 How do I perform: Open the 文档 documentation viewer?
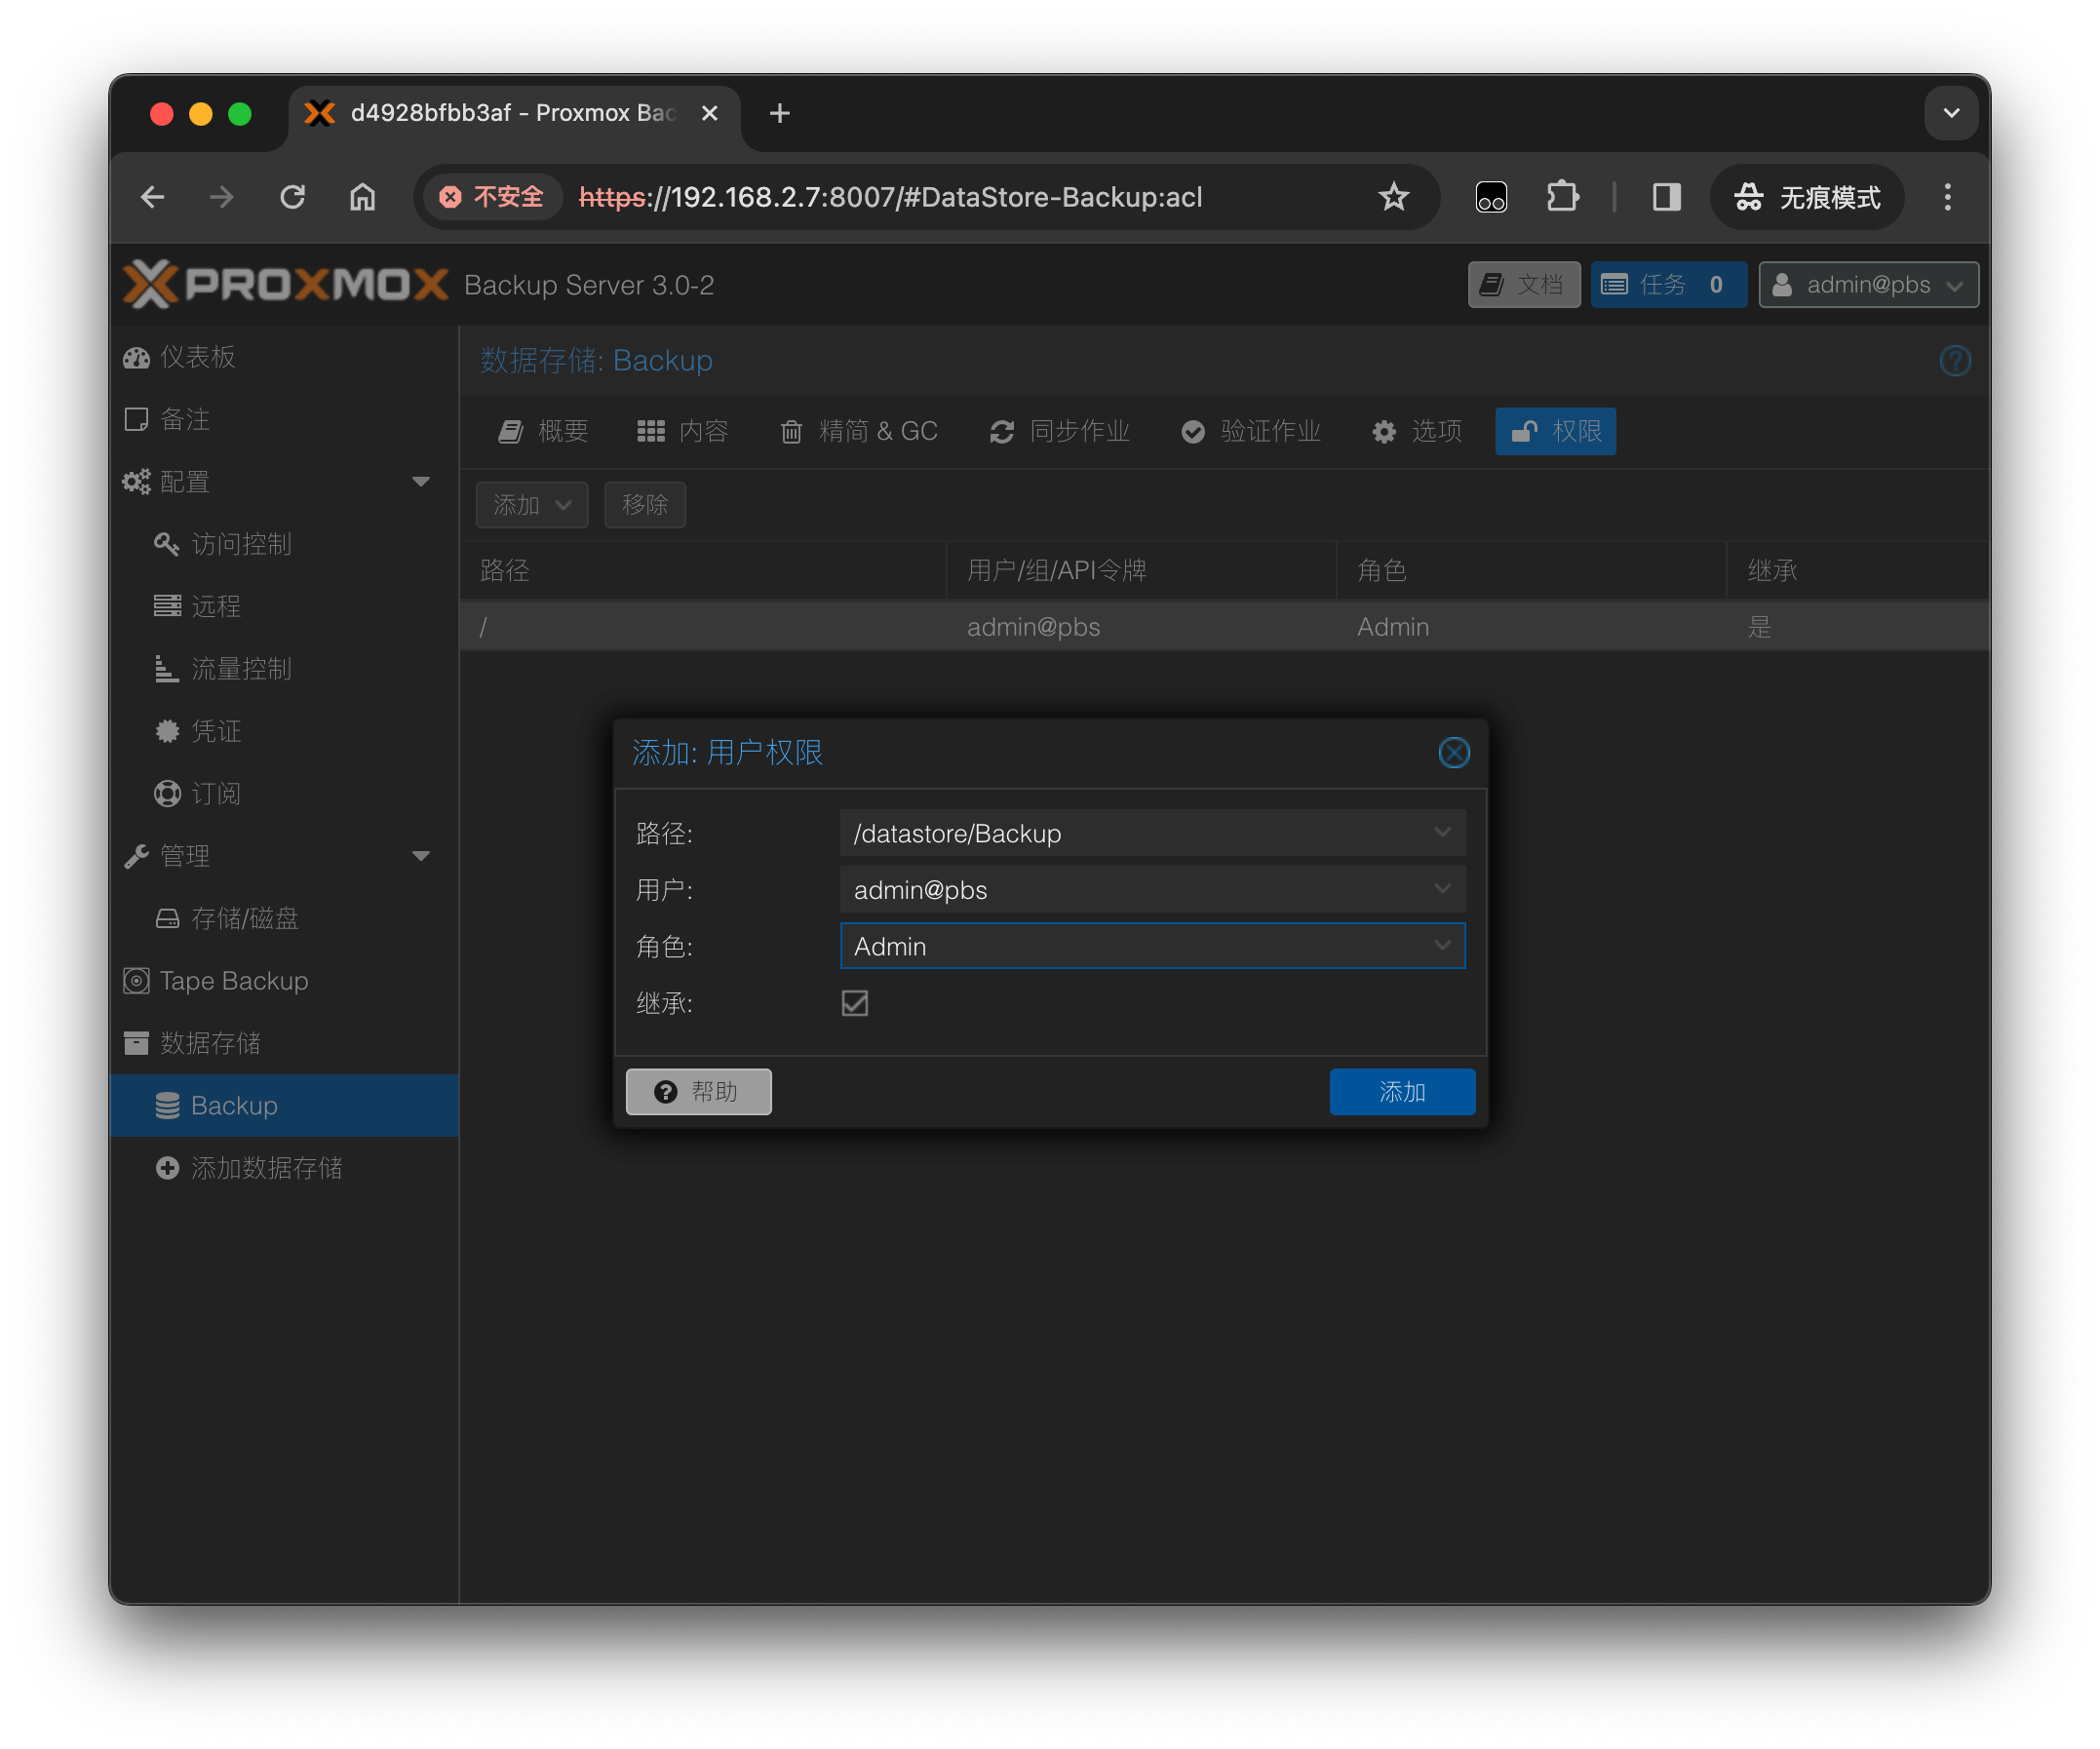click(x=1524, y=284)
